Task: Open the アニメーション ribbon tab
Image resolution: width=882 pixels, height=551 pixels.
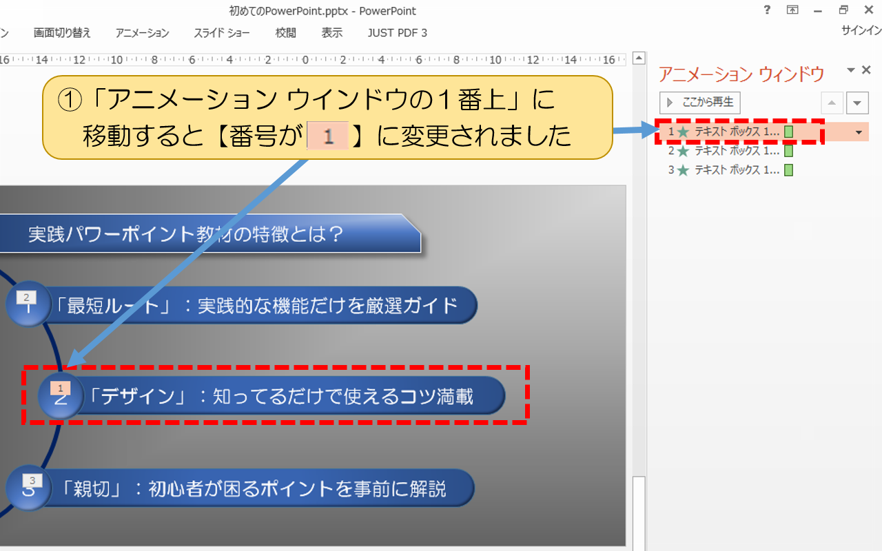Action: coord(142,32)
